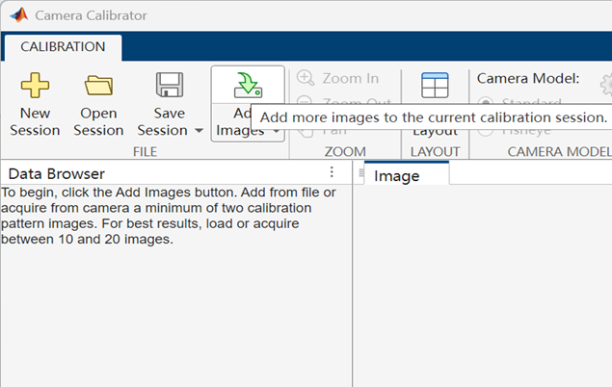
Task: Click the New Session plus icon
Action: tap(35, 85)
